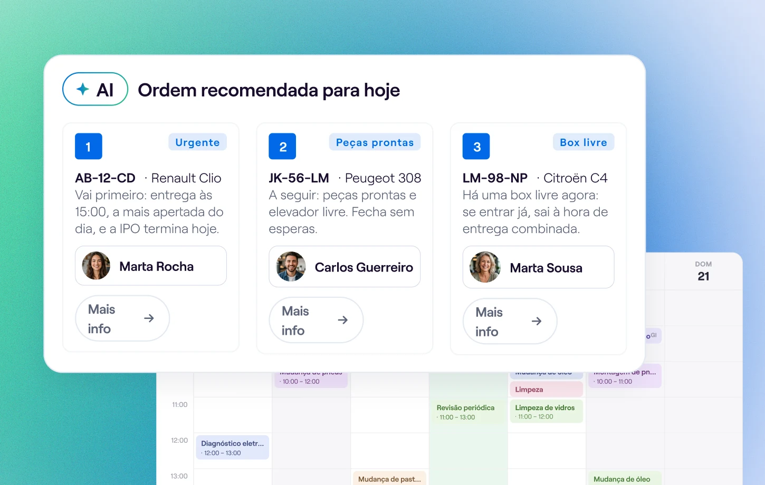Click the number 2 priority badge
765x485 pixels.
tap(282, 147)
